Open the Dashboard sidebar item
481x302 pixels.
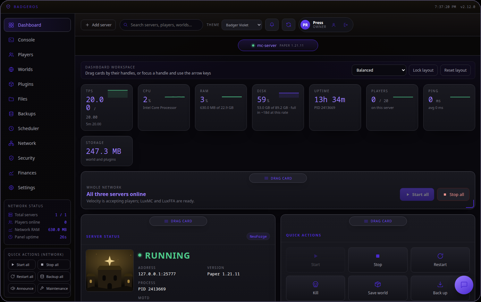coord(37,25)
